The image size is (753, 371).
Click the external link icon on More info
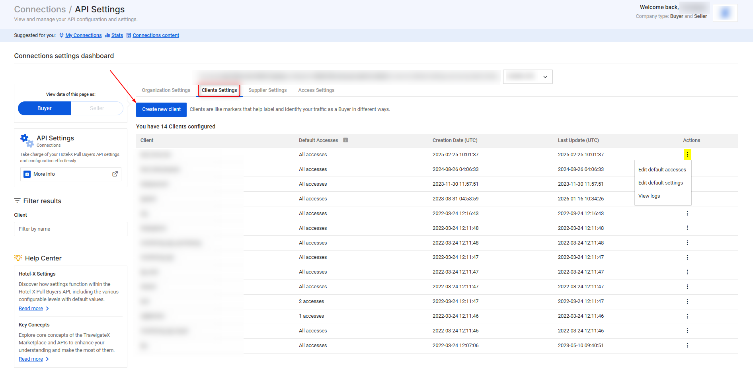point(115,174)
